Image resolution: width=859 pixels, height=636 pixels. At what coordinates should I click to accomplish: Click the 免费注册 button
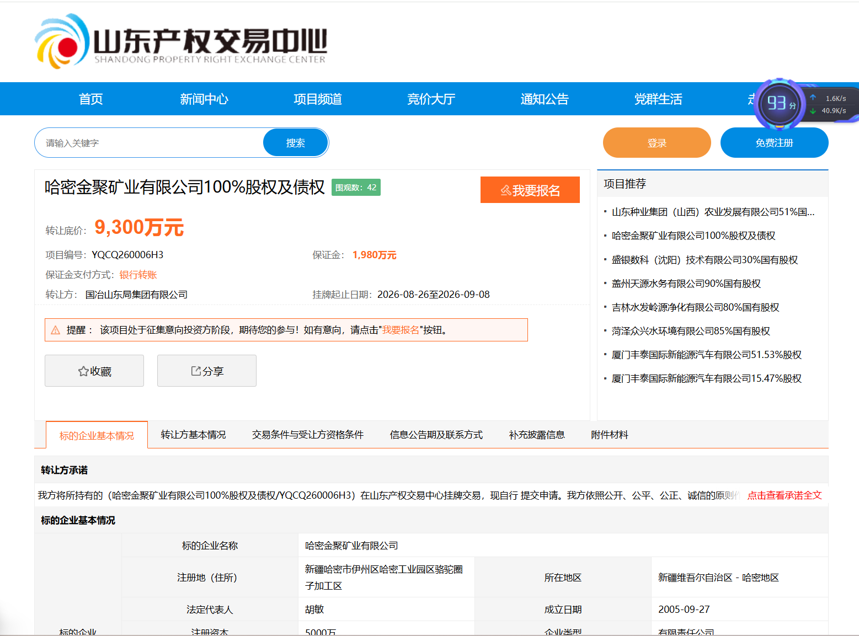(x=775, y=143)
